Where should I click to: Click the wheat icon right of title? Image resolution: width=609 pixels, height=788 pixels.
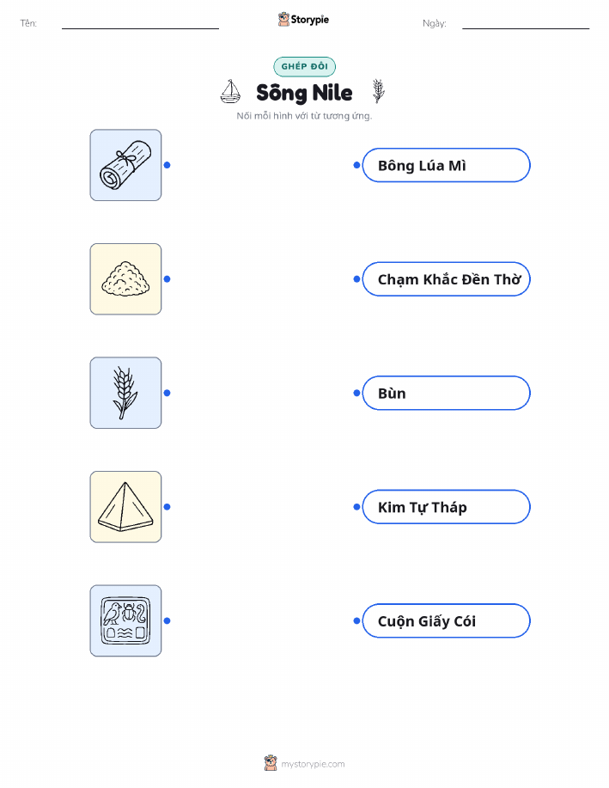point(378,91)
